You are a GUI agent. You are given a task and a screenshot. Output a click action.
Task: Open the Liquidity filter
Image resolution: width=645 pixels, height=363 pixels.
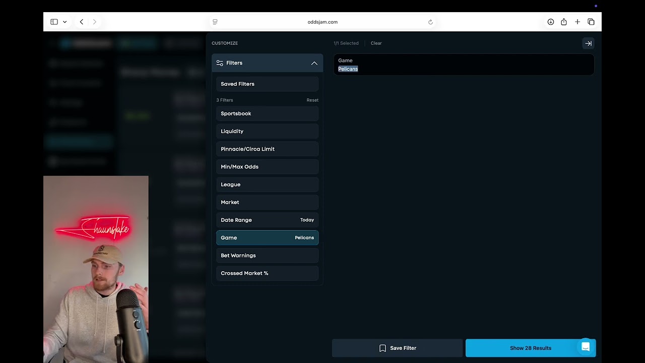268,131
